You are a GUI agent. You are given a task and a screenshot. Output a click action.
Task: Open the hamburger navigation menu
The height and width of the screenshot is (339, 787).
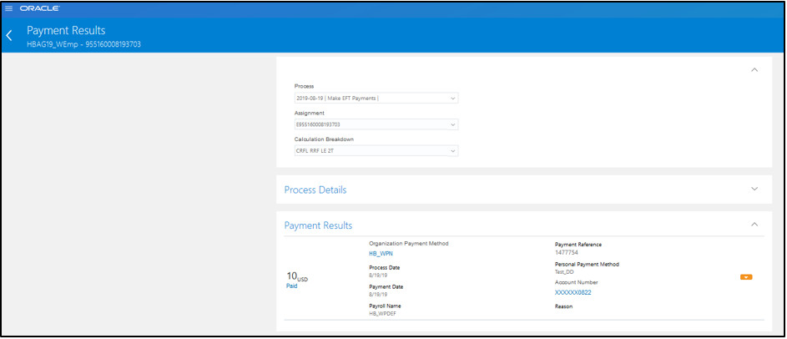(8, 8)
